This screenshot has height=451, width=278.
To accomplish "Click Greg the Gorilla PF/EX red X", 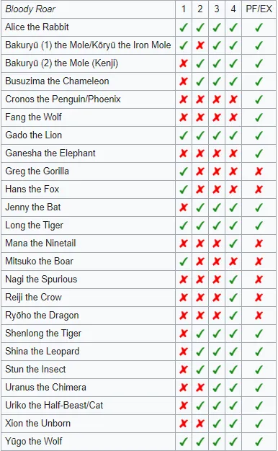I will pos(259,171).
